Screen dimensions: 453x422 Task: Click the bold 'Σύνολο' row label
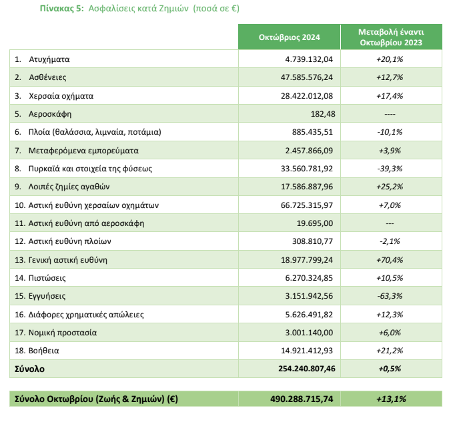(x=29, y=369)
